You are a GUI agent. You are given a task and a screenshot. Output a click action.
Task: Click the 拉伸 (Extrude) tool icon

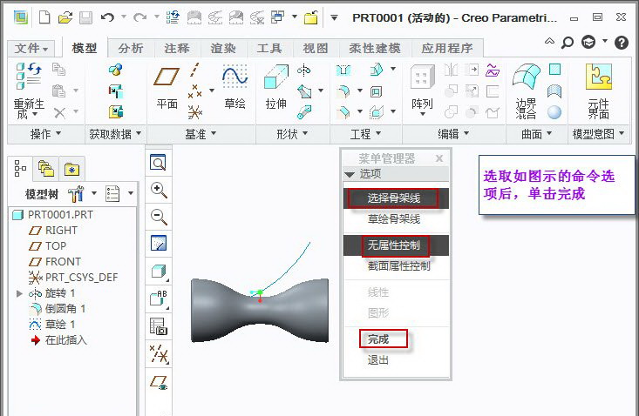pyautogui.click(x=275, y=80)
